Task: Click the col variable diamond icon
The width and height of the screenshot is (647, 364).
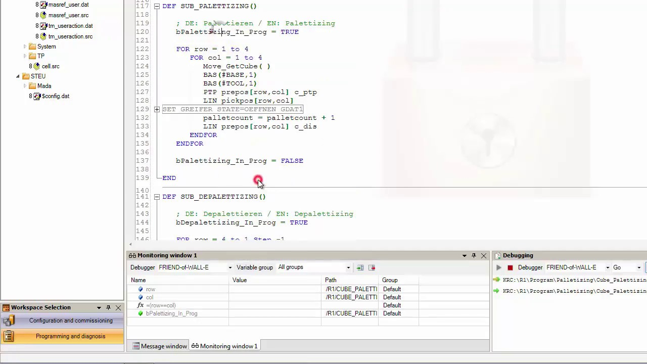Action: click(141, 297)
